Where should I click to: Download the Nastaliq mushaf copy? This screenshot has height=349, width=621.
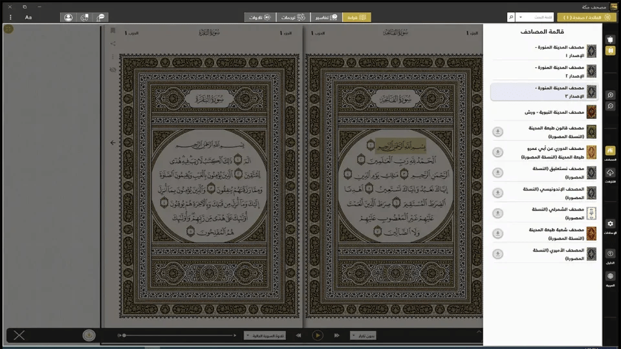[x=497, y=173]
